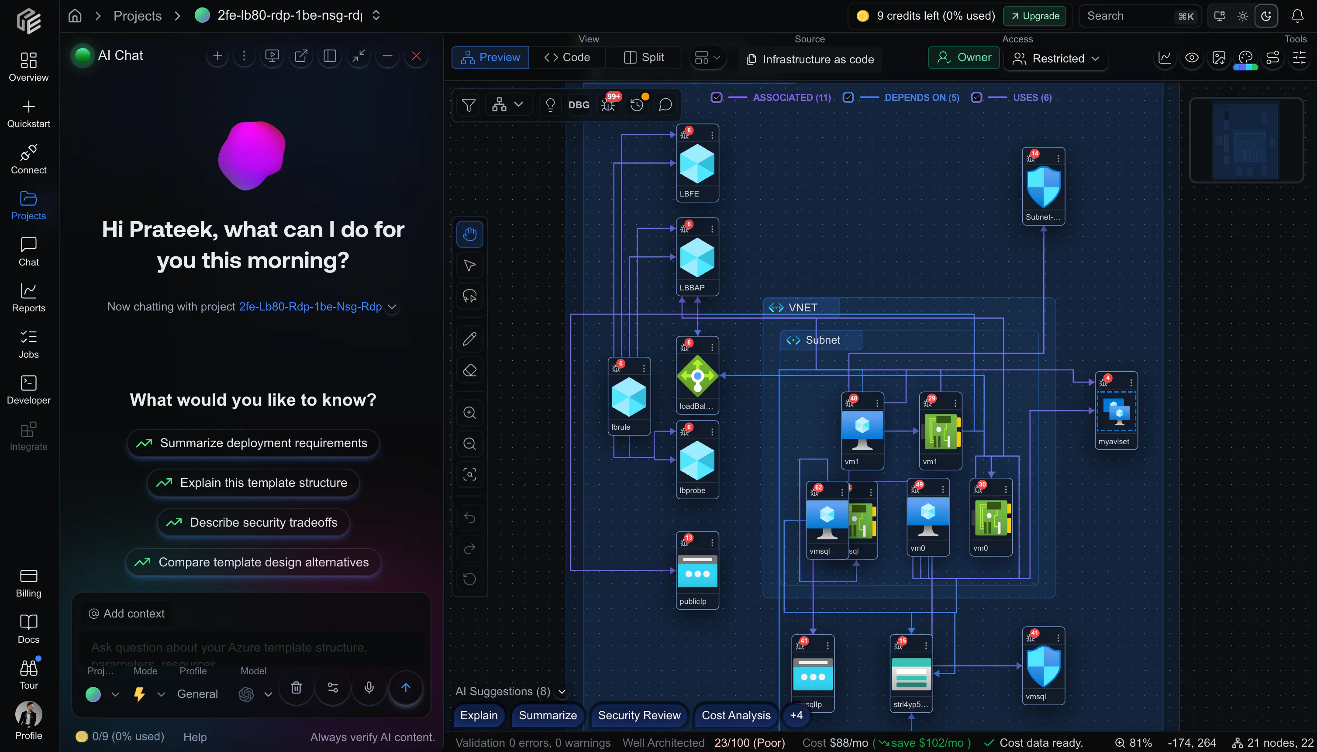Click the Cost Analysis suggestion
1317x752 pixels.
pos(735,715)
